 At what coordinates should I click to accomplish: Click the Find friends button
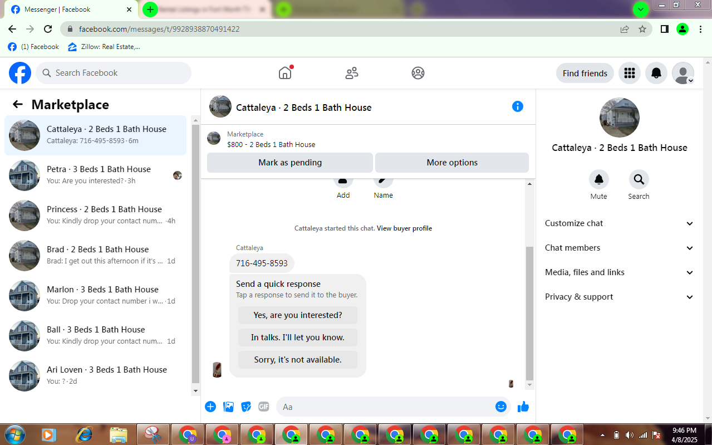coord(585,73)
